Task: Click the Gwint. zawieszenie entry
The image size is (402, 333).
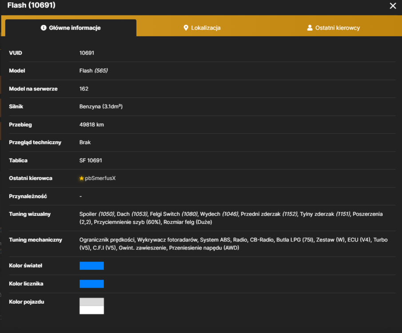Action: (142, 248)
